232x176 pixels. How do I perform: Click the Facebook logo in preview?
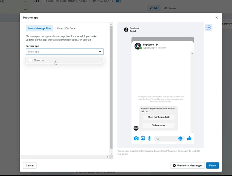point(126,30)
